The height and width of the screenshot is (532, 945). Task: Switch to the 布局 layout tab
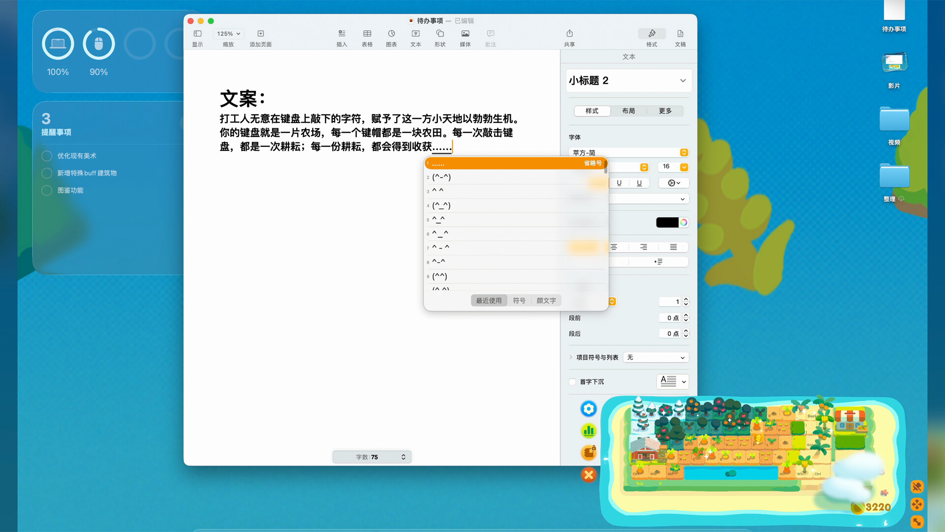(629, 111)
